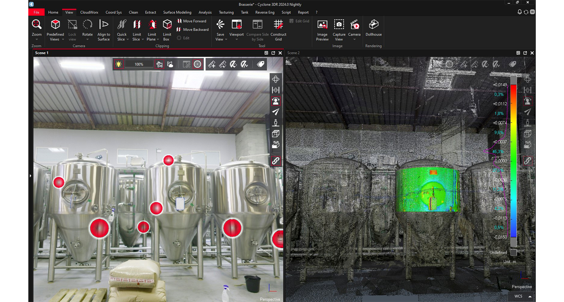Click the tag label icon in Scene 1 toolbar
Screen dimensions: 564x302
[260, 64]
